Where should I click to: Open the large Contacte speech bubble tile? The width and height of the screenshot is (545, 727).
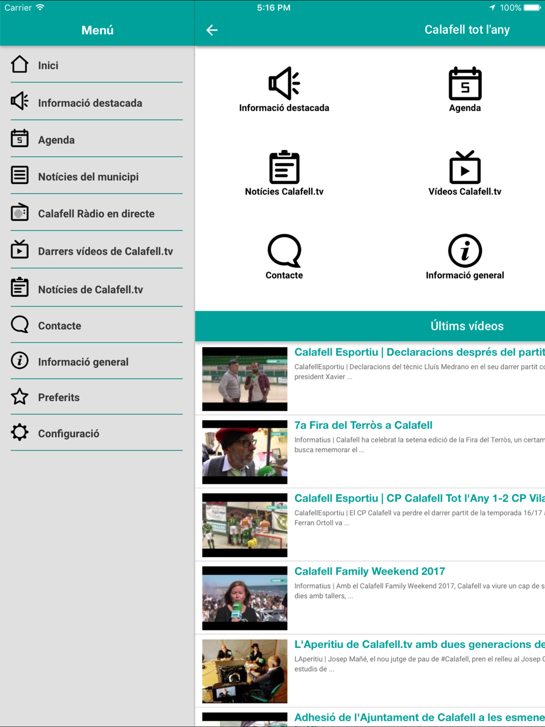(284, 251)
